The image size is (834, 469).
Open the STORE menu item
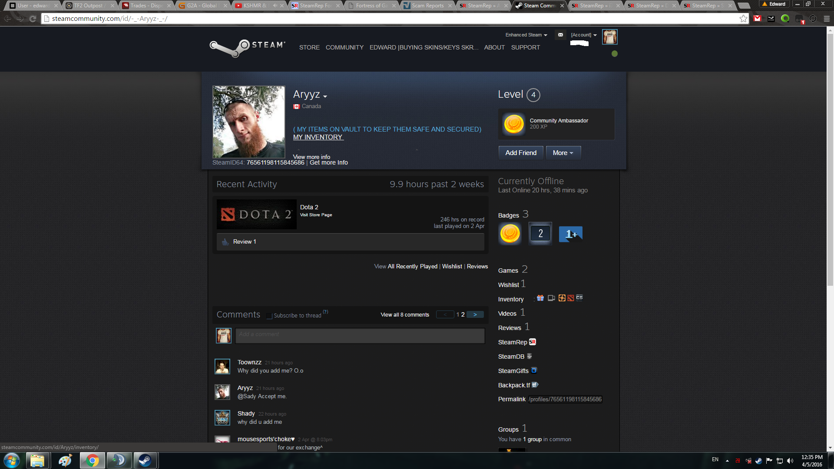309,47
